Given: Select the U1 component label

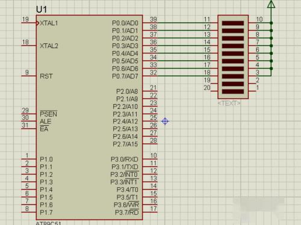Looking at the screenshot, I should coord(42,10).
